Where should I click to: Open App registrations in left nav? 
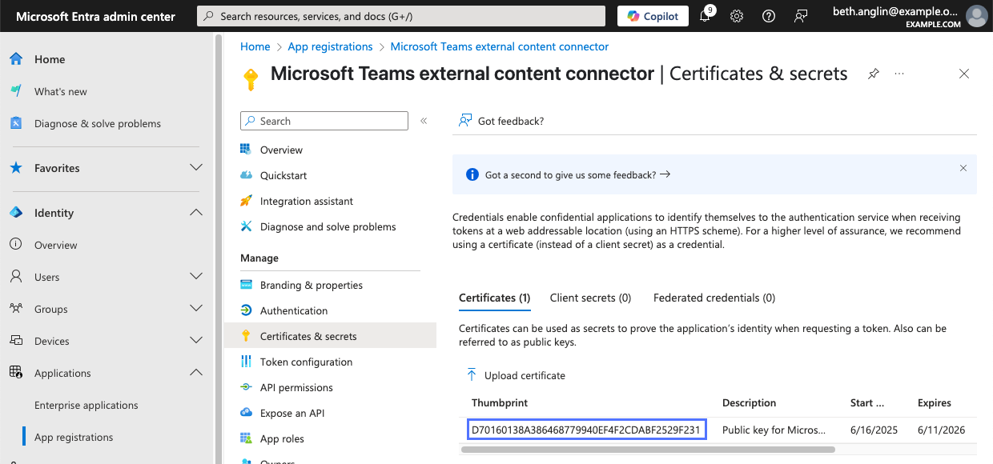[x=74, y=437]
